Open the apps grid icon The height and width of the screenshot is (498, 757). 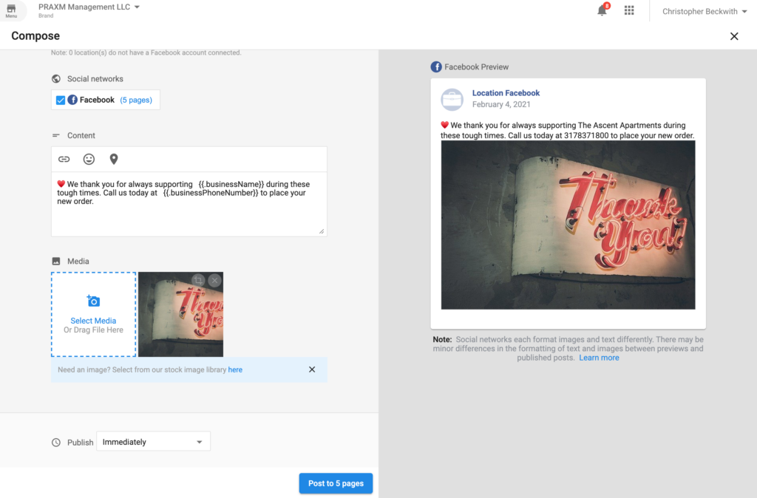click(x=629, y=11)
